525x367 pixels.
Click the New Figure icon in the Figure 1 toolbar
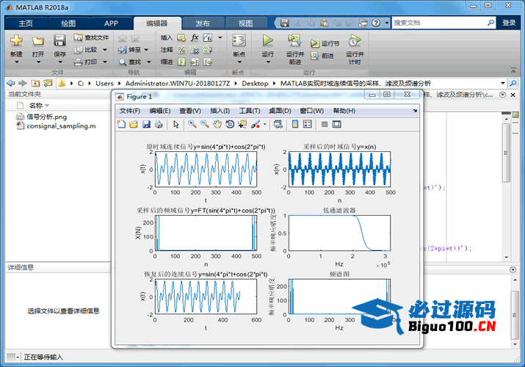(x=121, y=125)
